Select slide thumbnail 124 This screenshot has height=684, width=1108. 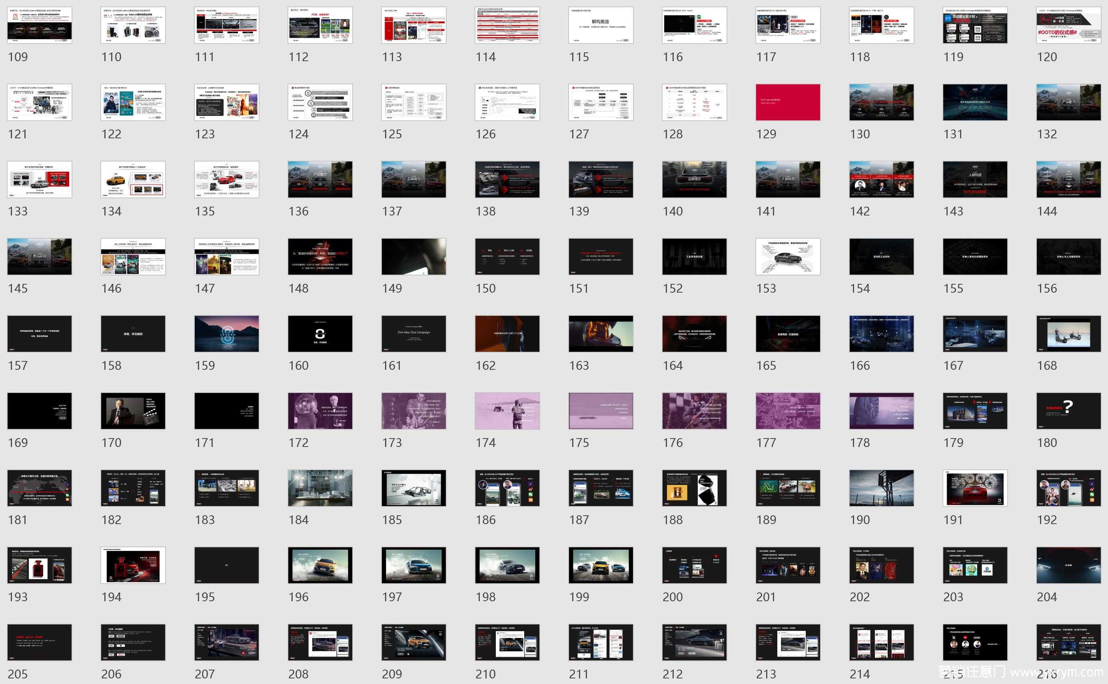[x=320, y=102]
